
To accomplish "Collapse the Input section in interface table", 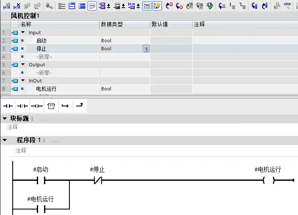I will 23,33.
